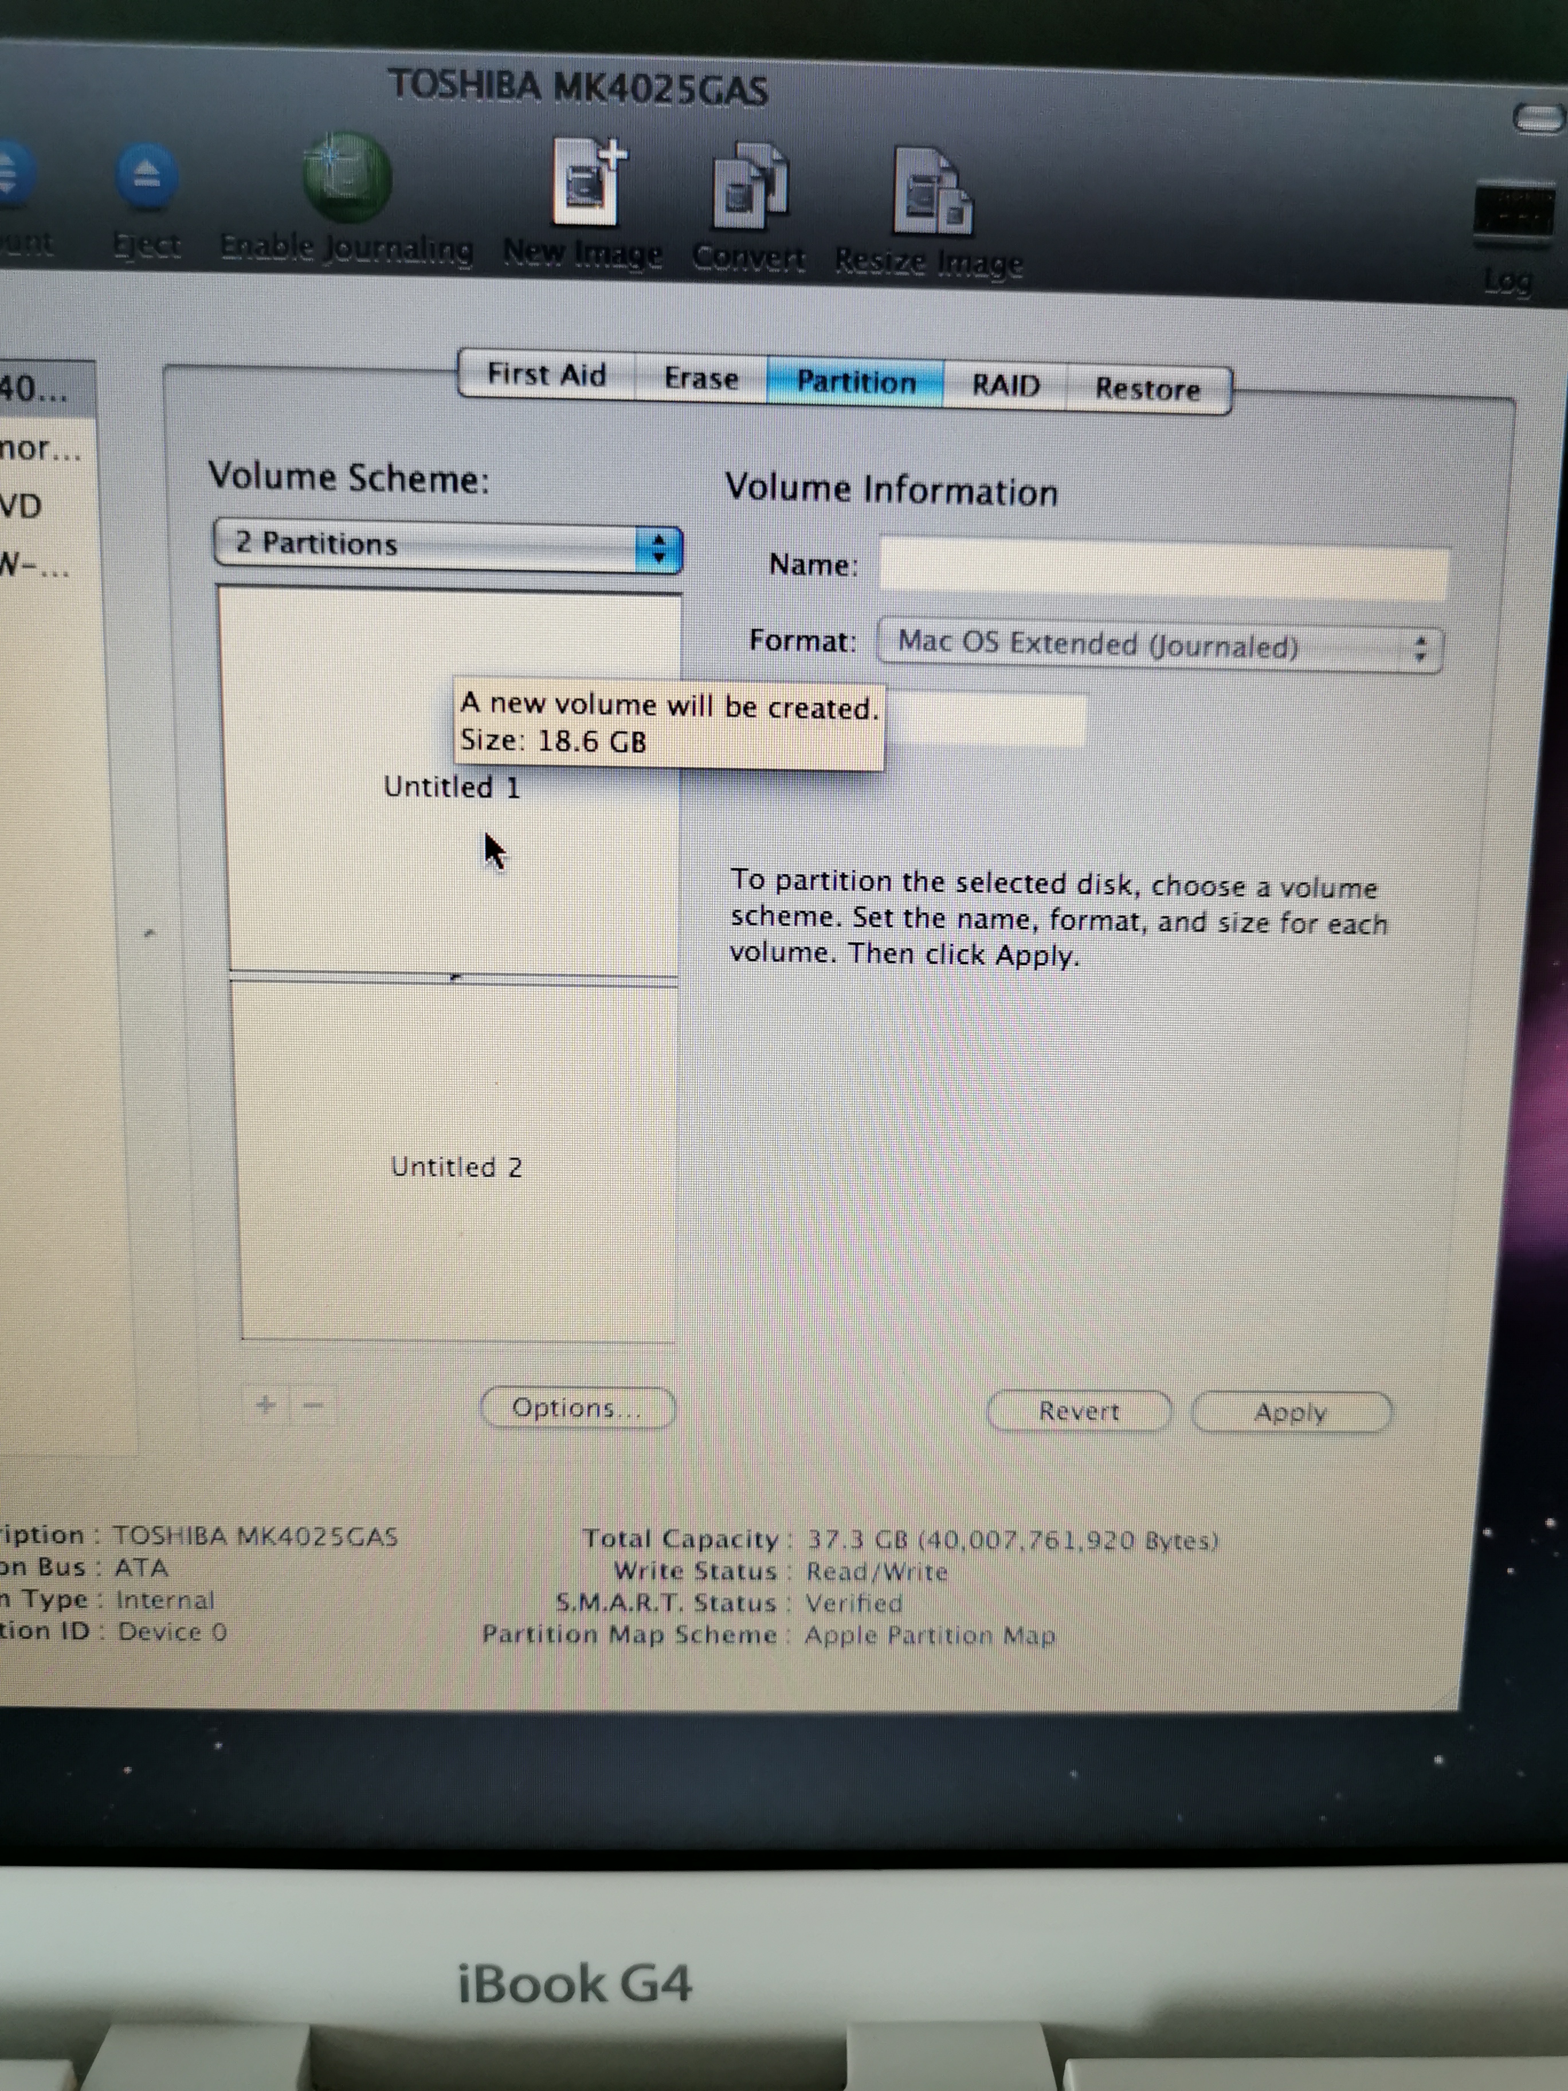Screen dimensions: 1568x2091
Task: Select the Untitled 1 partition block
Action: pyautogui.click(x=452, y=783)
